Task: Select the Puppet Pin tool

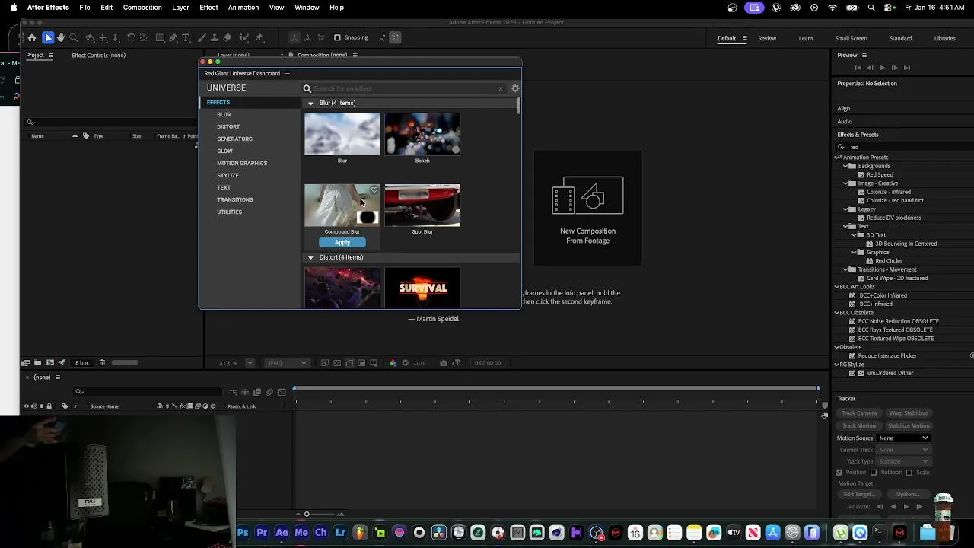Action: click(x=259, y=37)
